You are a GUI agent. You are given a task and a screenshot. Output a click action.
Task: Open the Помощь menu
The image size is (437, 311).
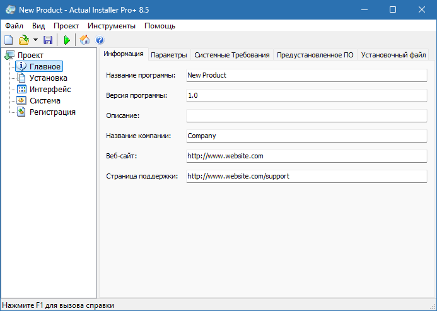(160, 26)
